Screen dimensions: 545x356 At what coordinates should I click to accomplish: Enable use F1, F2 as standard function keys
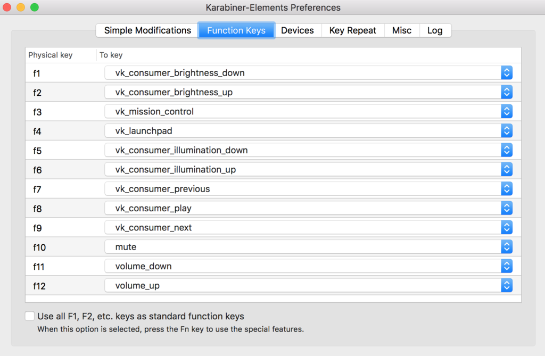(30, 316)
